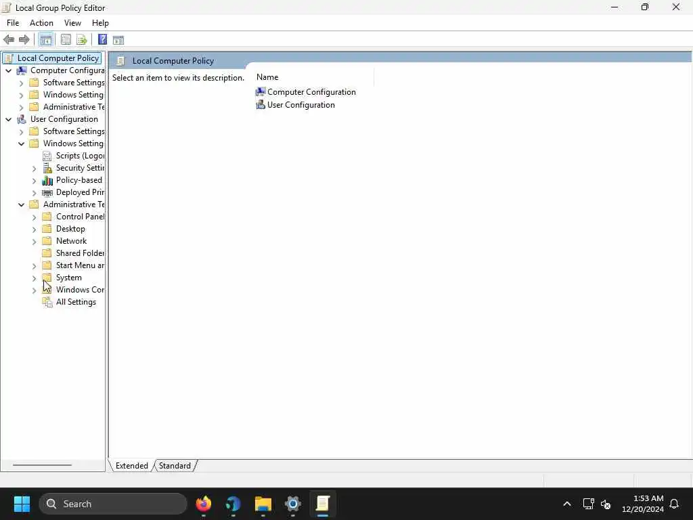Expand the Policy-based QoS node

[x=34, y=180]
